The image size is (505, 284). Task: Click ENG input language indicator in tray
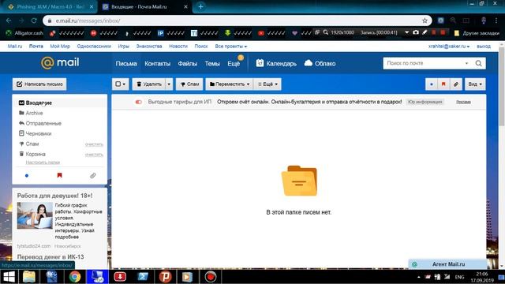pos(459,277)
